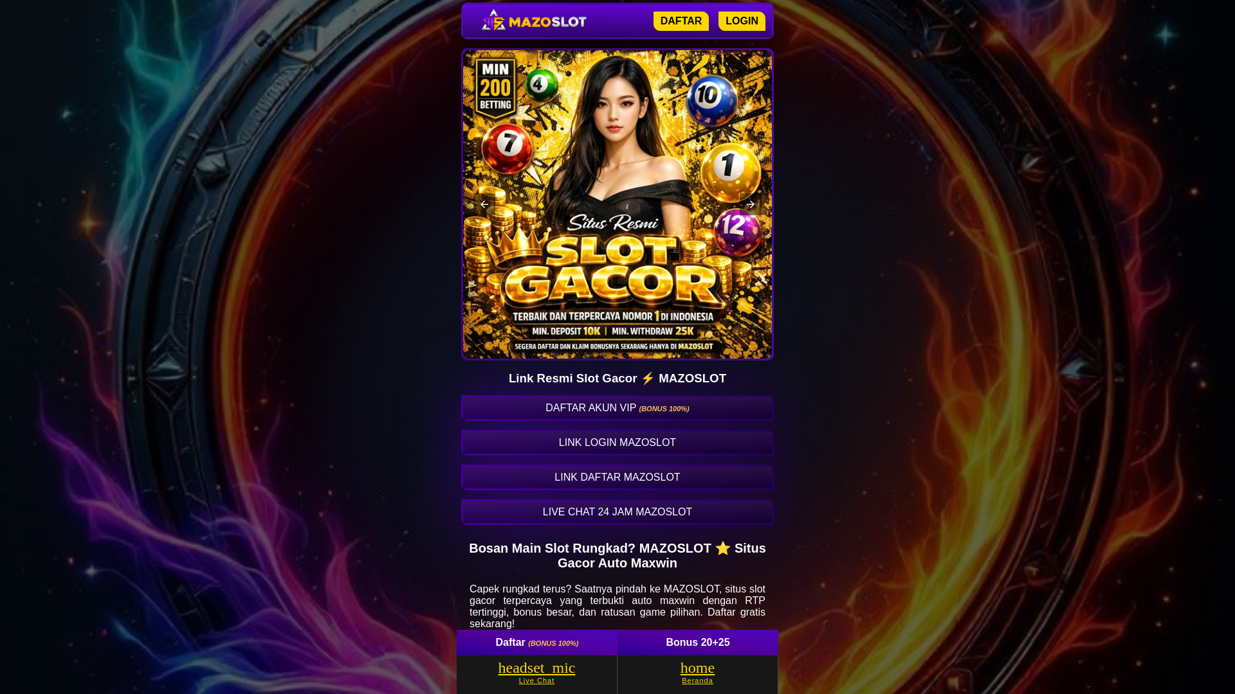Image resolution: width=1235 pixels, height=694 pixels.
Task: Click heading Link Resmi Slot Gacor MAZOSLOT
Action: [617, 378]
